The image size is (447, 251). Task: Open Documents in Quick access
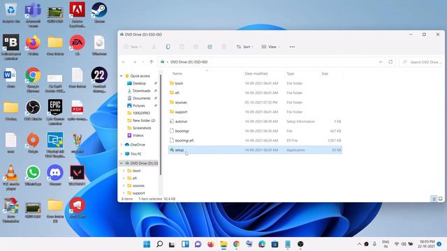click(x=141, y=98)
